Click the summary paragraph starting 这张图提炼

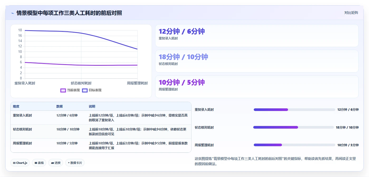click(275, 161)
